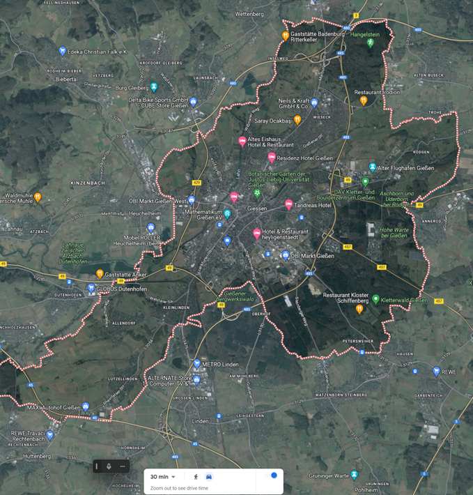The width and height of the screenshot is (473, 495).
Task: Select the Hangelstein nature marker
Action: 371,43
